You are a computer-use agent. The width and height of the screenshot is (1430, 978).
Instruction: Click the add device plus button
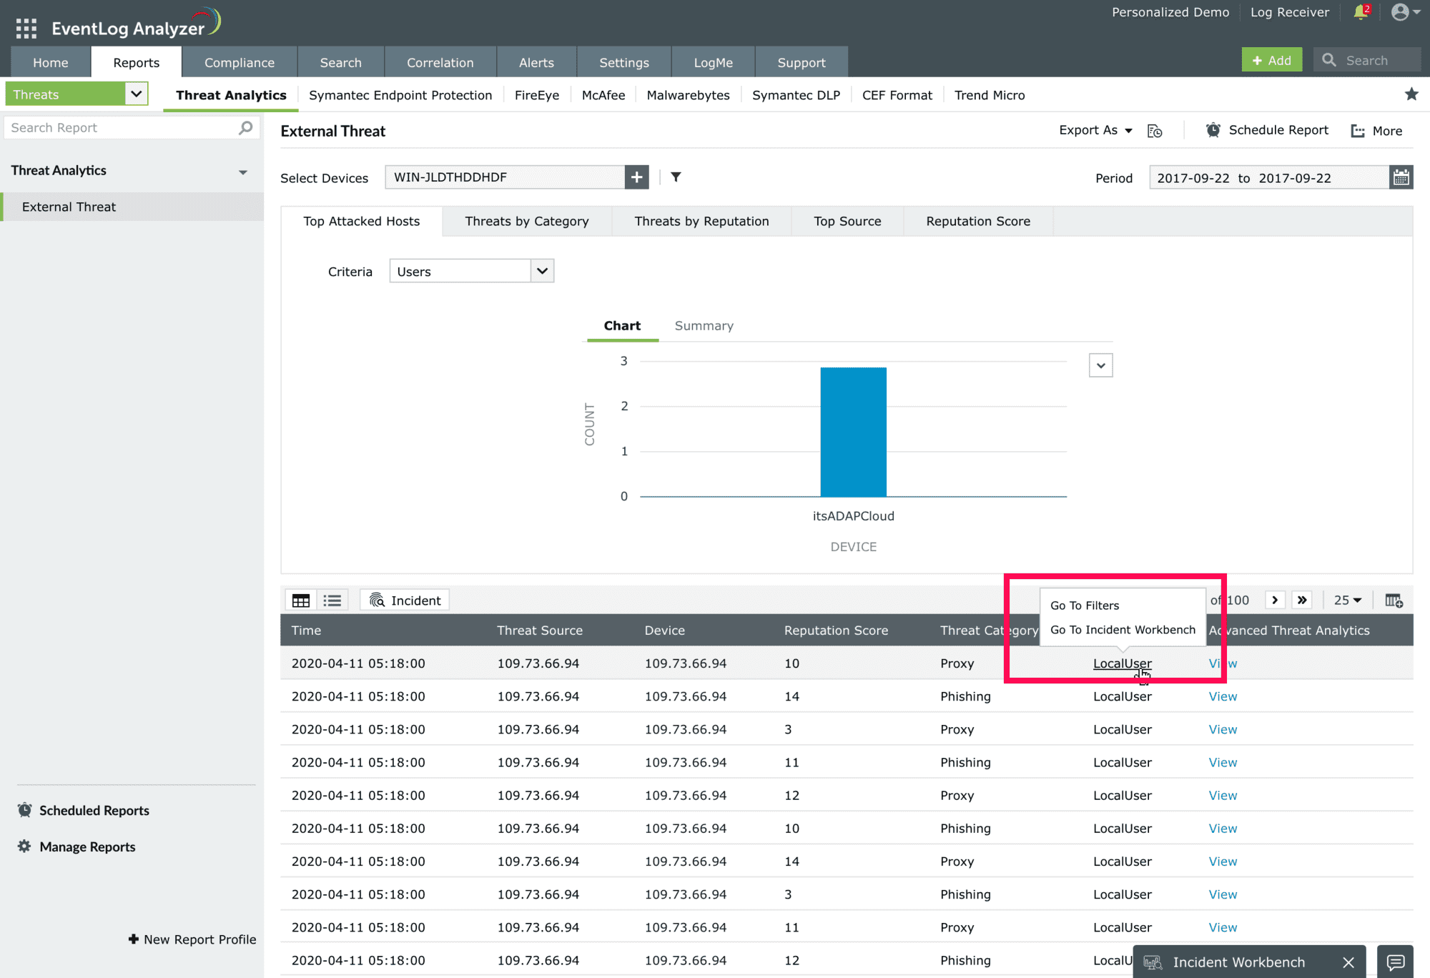click(636, 177)
